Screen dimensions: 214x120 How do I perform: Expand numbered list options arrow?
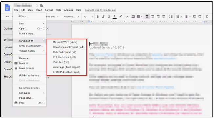(x=182, y=17)
